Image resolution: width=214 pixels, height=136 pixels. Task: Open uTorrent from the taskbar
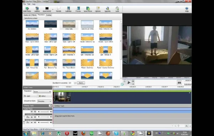tap(59, 133)
